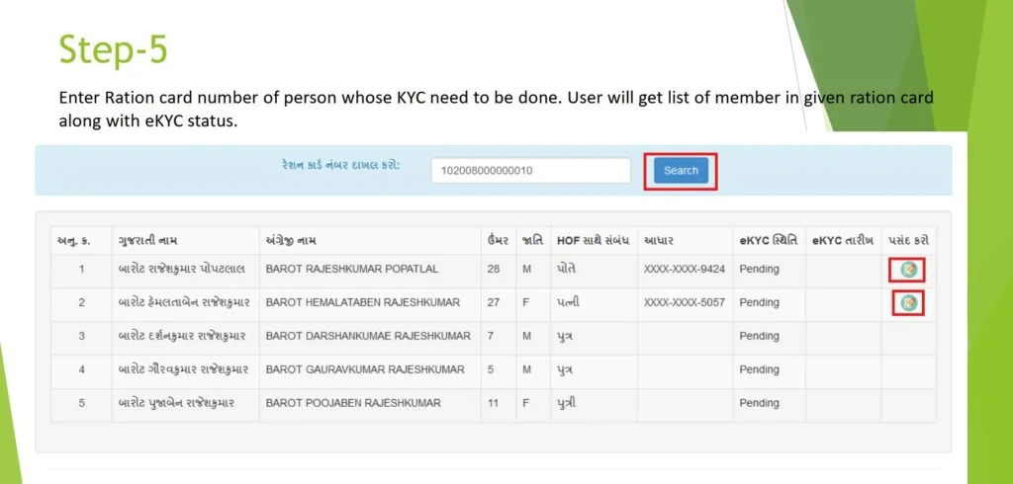Click the 'પસંદ કરો' column header

point(908,241)
